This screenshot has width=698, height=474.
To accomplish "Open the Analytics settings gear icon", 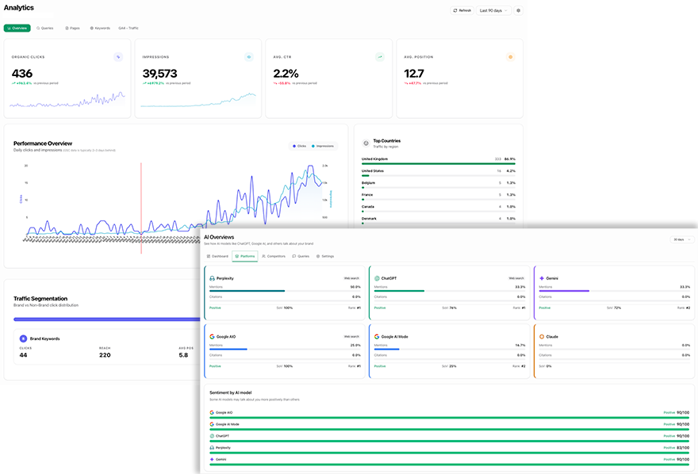I will tap(518, 10).
